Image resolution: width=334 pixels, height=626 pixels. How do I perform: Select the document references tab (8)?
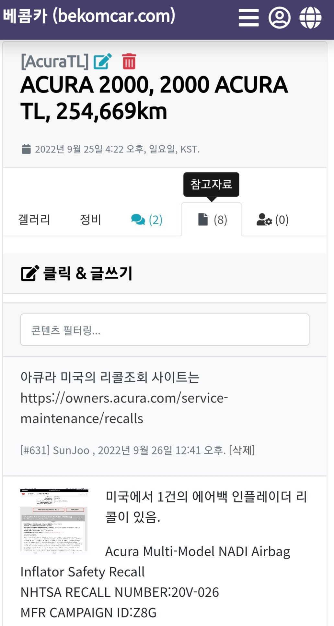tap(212, 220)
